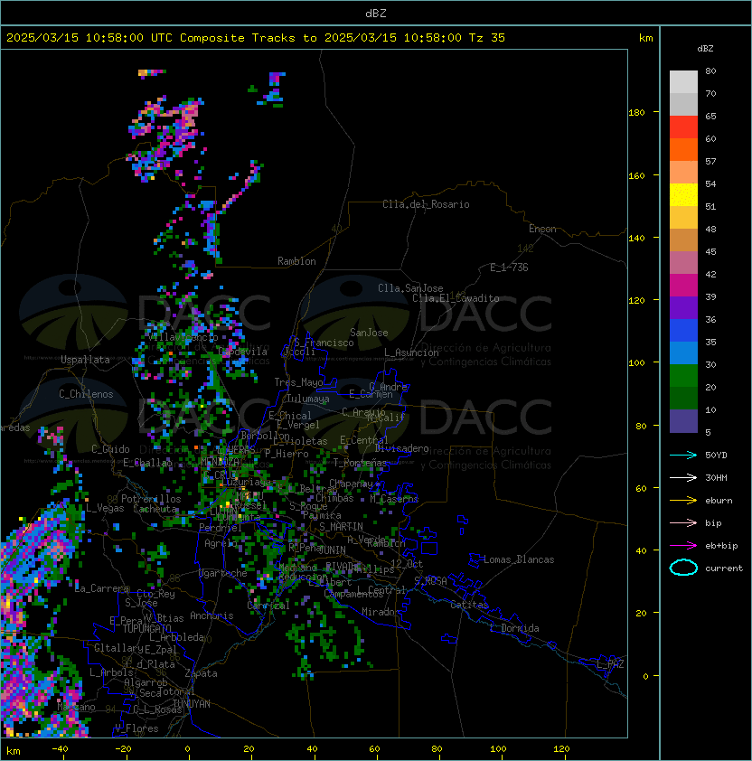Click the Encon map label
Screen dimensions: 752x761
tap(542, 229)
